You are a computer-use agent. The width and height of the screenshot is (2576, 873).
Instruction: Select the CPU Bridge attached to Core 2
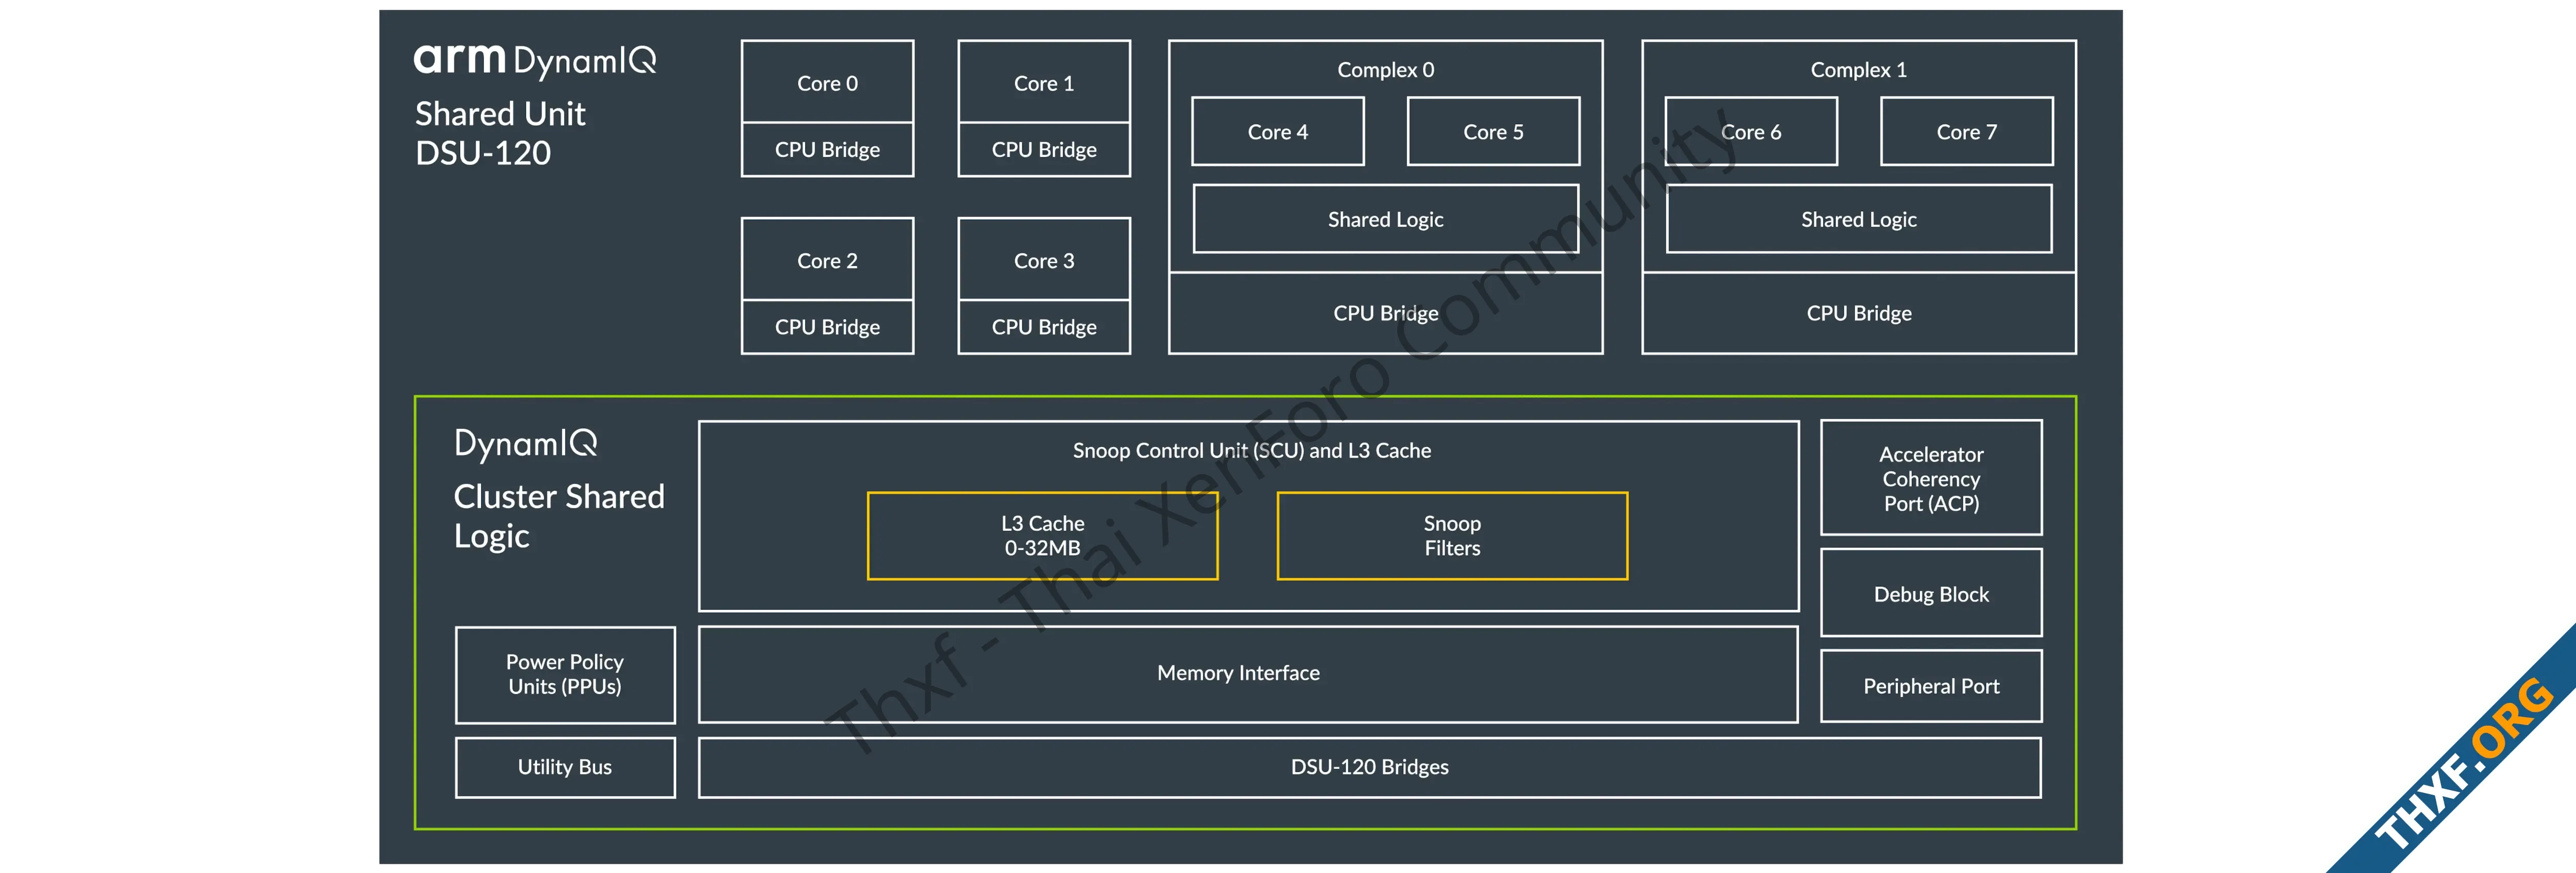pos(827,327)
